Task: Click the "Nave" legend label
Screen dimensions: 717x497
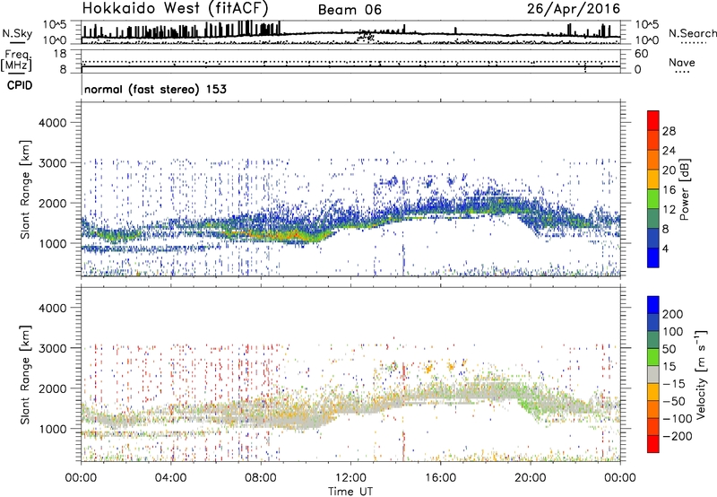Action: click(x=682, y=62)
